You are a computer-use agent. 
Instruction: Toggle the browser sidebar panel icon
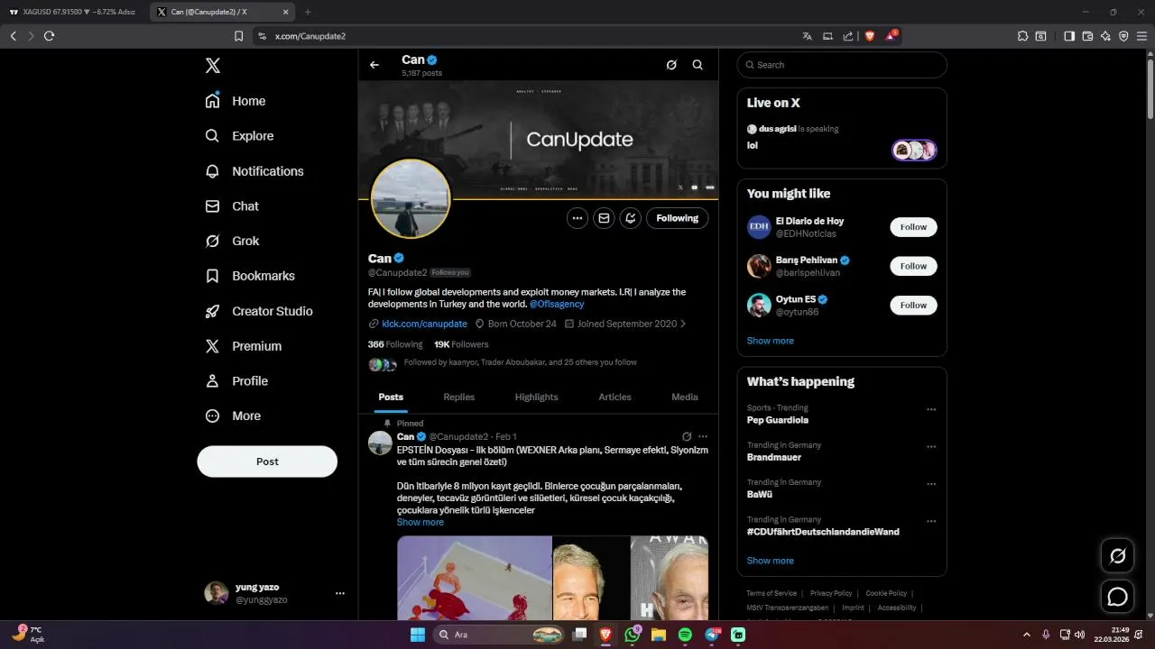pos(1068,36)
